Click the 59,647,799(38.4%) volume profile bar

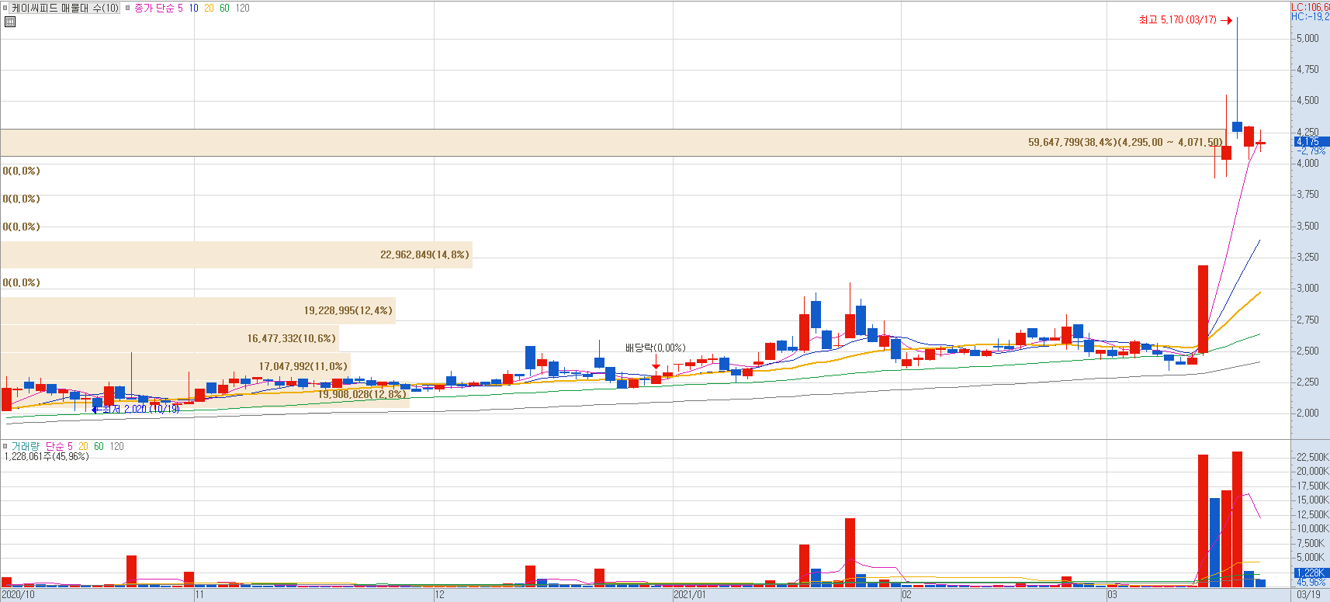[614, 143]
